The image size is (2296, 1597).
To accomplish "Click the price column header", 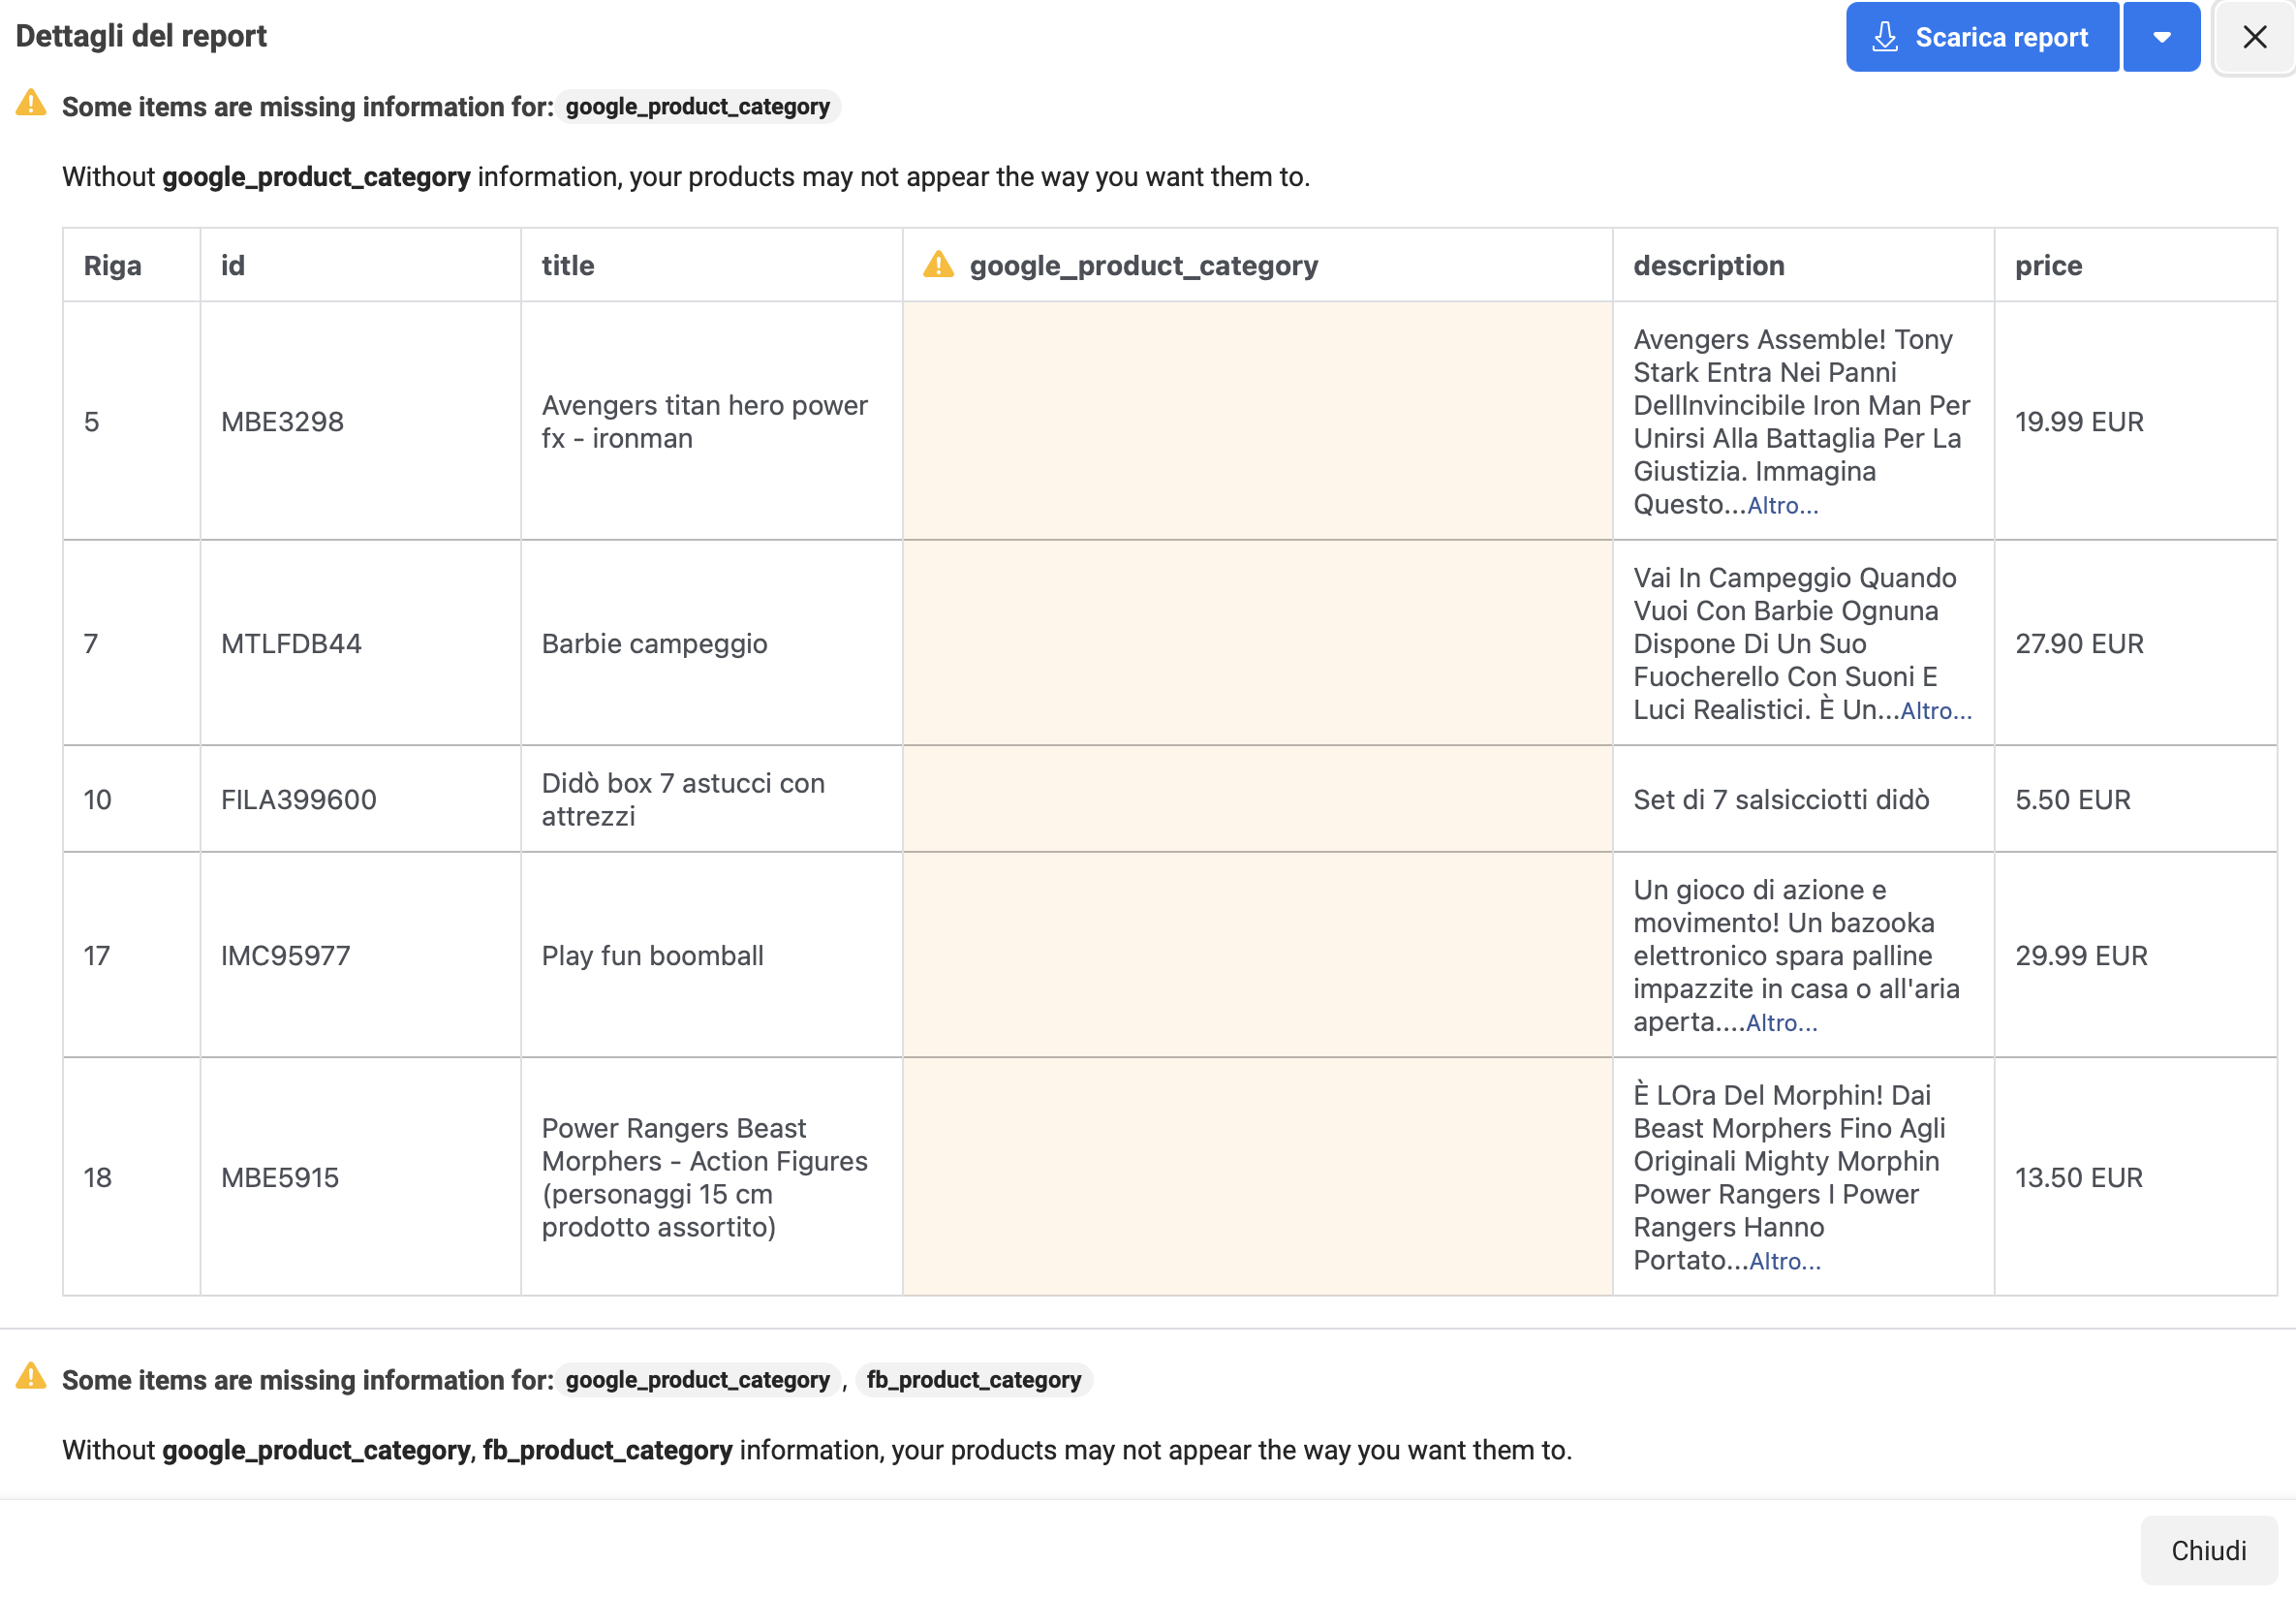I will tap(2048, 265).
